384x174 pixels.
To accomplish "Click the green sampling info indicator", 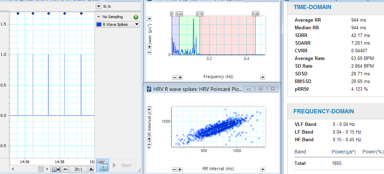I will 136,17.
